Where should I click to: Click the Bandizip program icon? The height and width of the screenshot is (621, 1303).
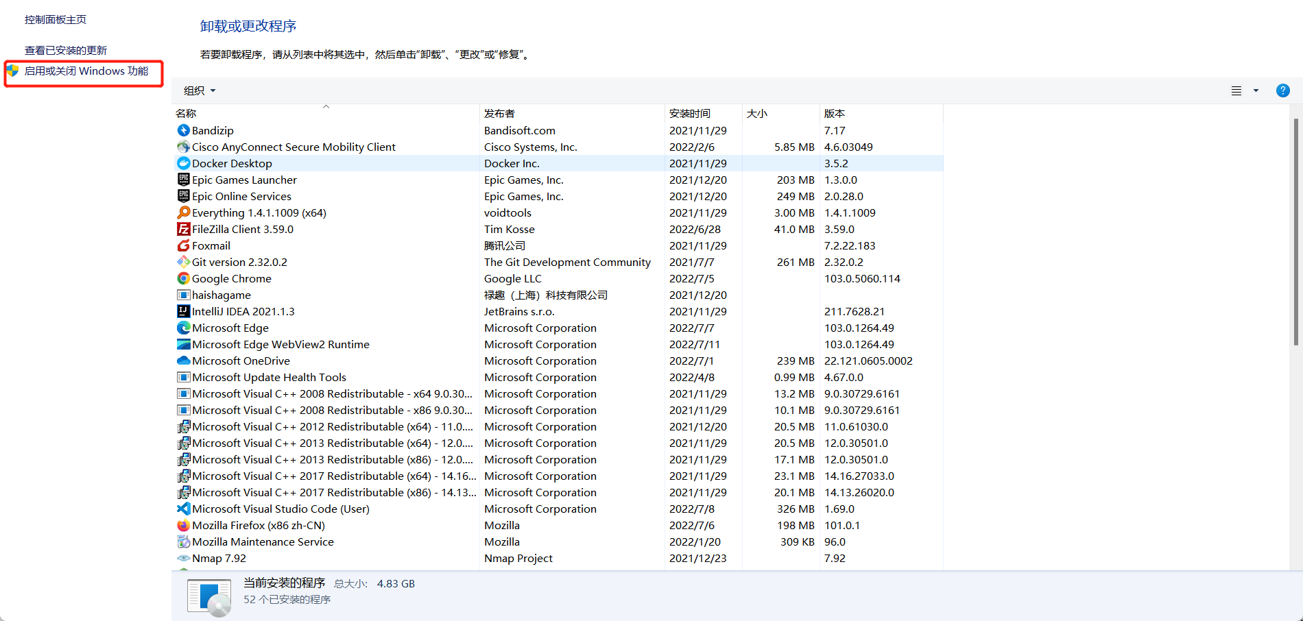(x=183, y=130)
